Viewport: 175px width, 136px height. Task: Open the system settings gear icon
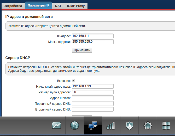pos(148,126)
